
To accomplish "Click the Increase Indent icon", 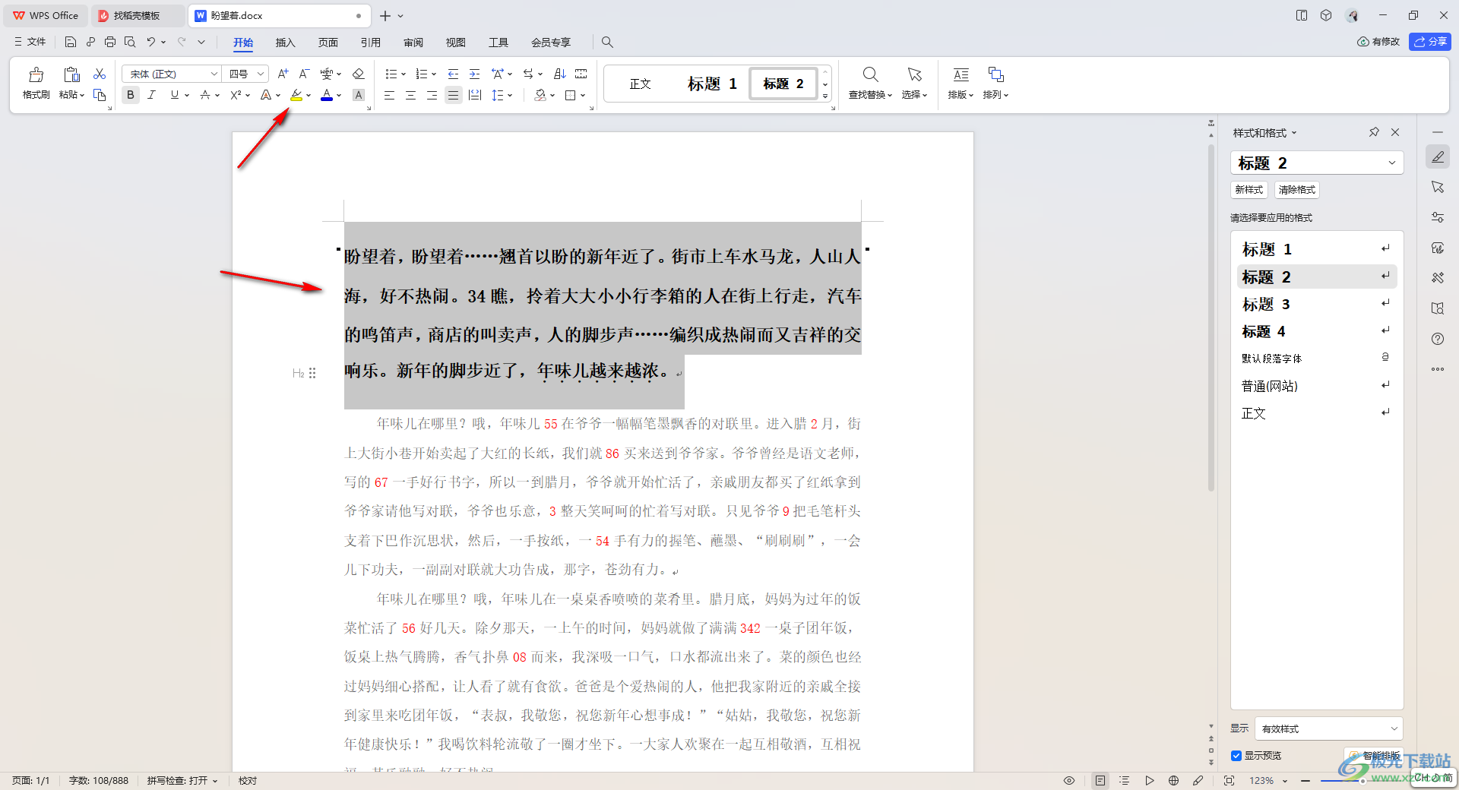I will click(474, 74).
